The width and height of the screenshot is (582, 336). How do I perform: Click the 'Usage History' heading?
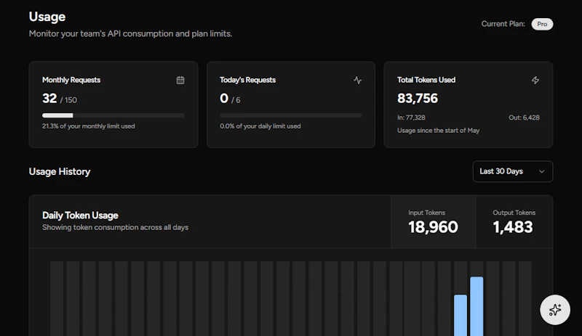(x=60, y=171)
